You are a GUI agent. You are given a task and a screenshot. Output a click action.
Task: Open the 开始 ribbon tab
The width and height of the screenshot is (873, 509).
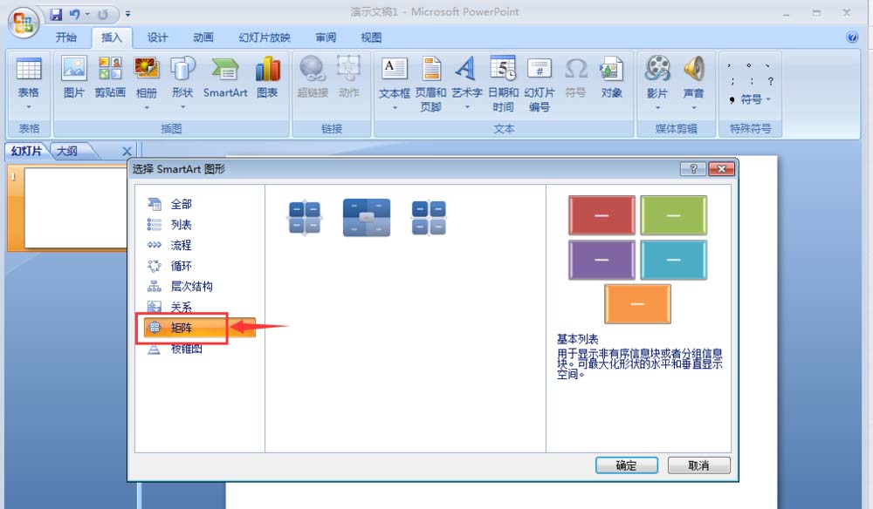[65, 37]
